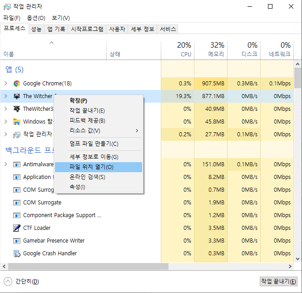Sort by the 상태 column header
This screenshot has width=302, height=293.
click(134, 50)
